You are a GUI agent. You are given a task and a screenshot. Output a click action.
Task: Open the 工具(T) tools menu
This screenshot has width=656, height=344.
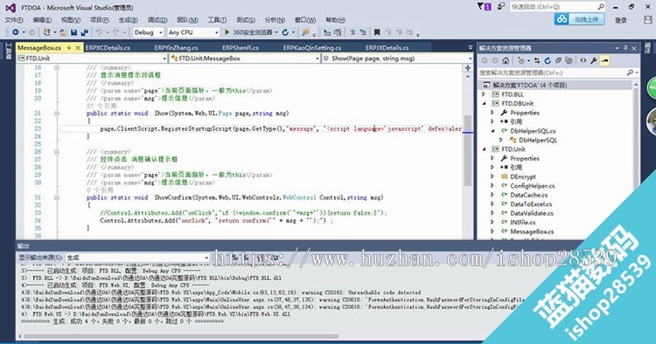pos(217,19)
